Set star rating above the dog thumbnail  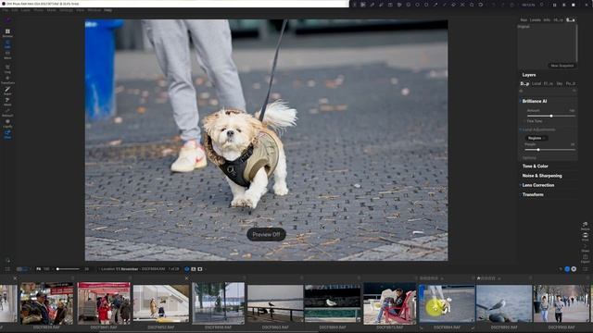(x=429, y=278)
